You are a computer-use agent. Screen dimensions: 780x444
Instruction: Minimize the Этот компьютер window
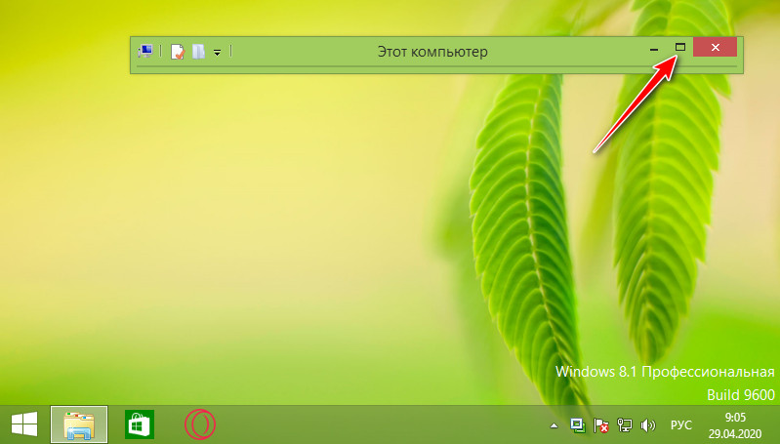tap(654, 48)
